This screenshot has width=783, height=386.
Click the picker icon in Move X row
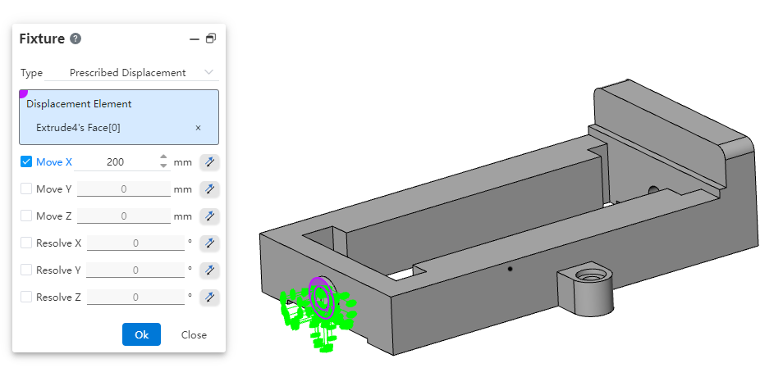(209, 162)
